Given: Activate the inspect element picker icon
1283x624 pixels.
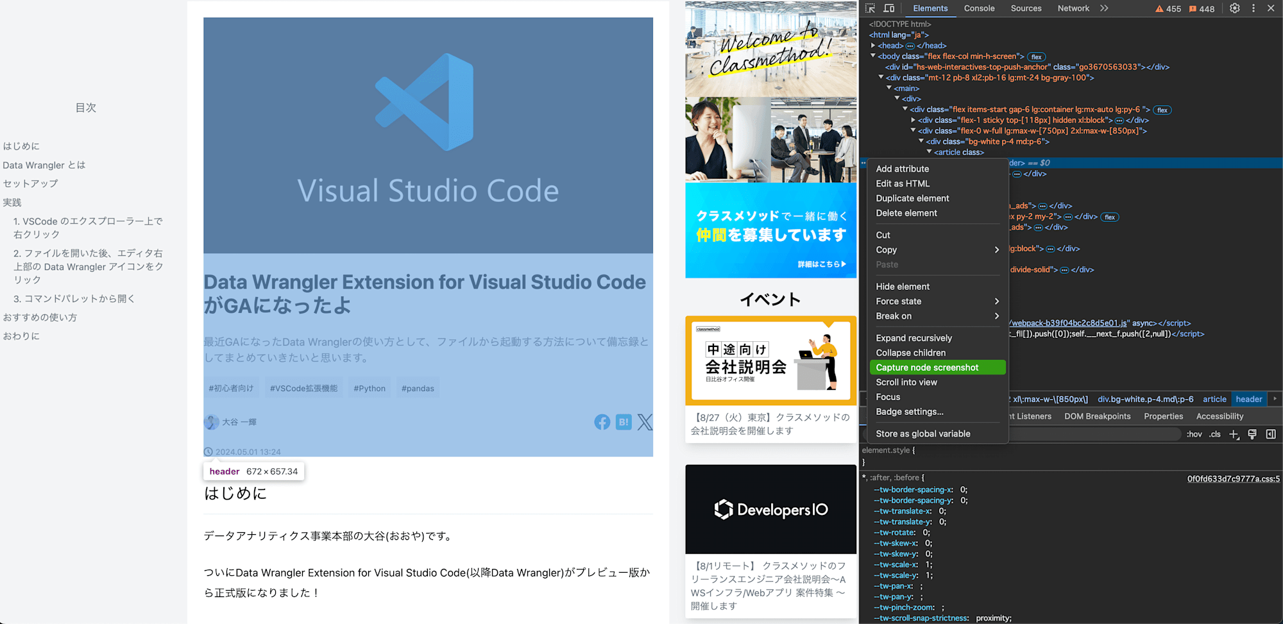Looking at the screenshot, I should point(870,8).
